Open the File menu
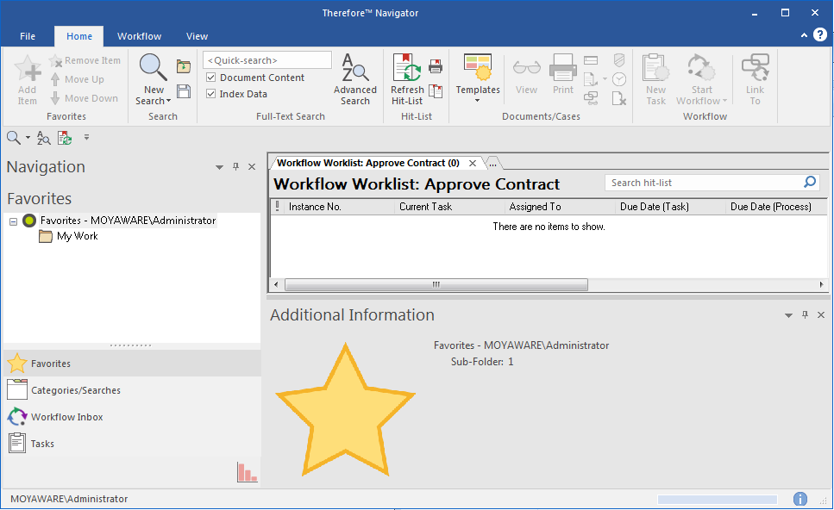The image size is (834, 510). coord(27,36)
